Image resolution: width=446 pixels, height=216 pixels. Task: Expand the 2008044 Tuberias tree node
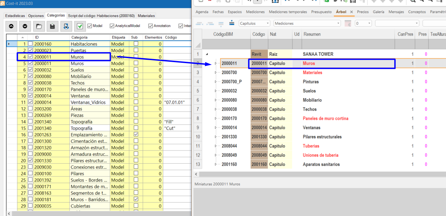216,146
